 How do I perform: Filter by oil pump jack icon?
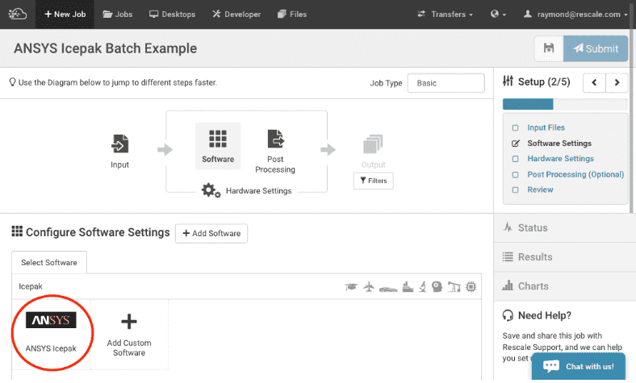point(454,287)
